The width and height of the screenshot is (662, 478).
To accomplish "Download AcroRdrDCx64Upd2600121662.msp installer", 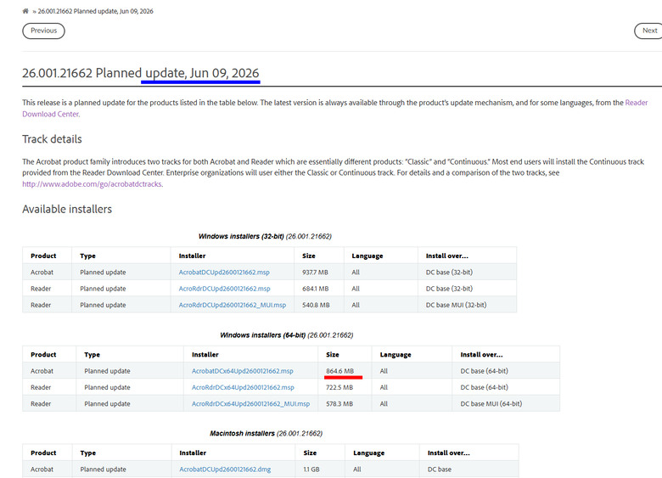I will point(243,387).
